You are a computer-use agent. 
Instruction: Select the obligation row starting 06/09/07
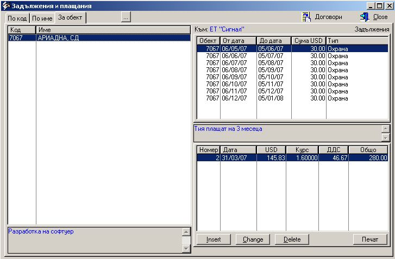pos(292,77)
